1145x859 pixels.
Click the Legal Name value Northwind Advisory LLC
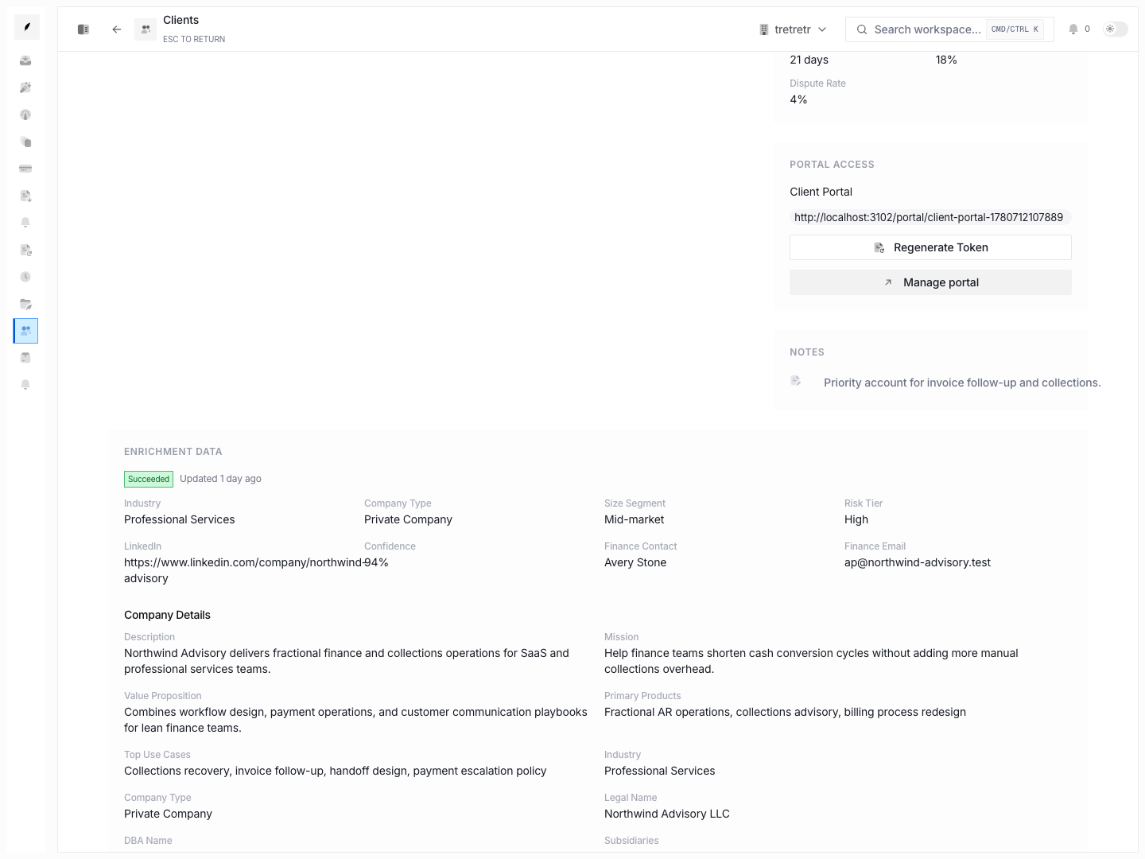point(667,814)
